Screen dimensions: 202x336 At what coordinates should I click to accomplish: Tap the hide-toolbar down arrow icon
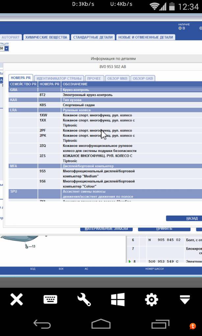185,299
